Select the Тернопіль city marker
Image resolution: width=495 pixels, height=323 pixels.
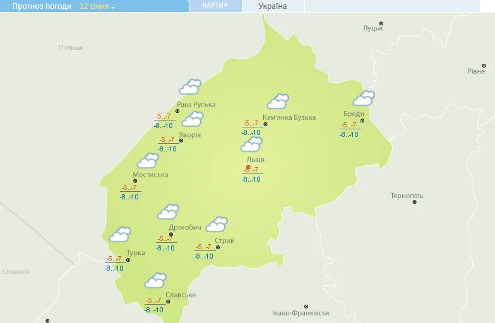(x=414, y=202)
